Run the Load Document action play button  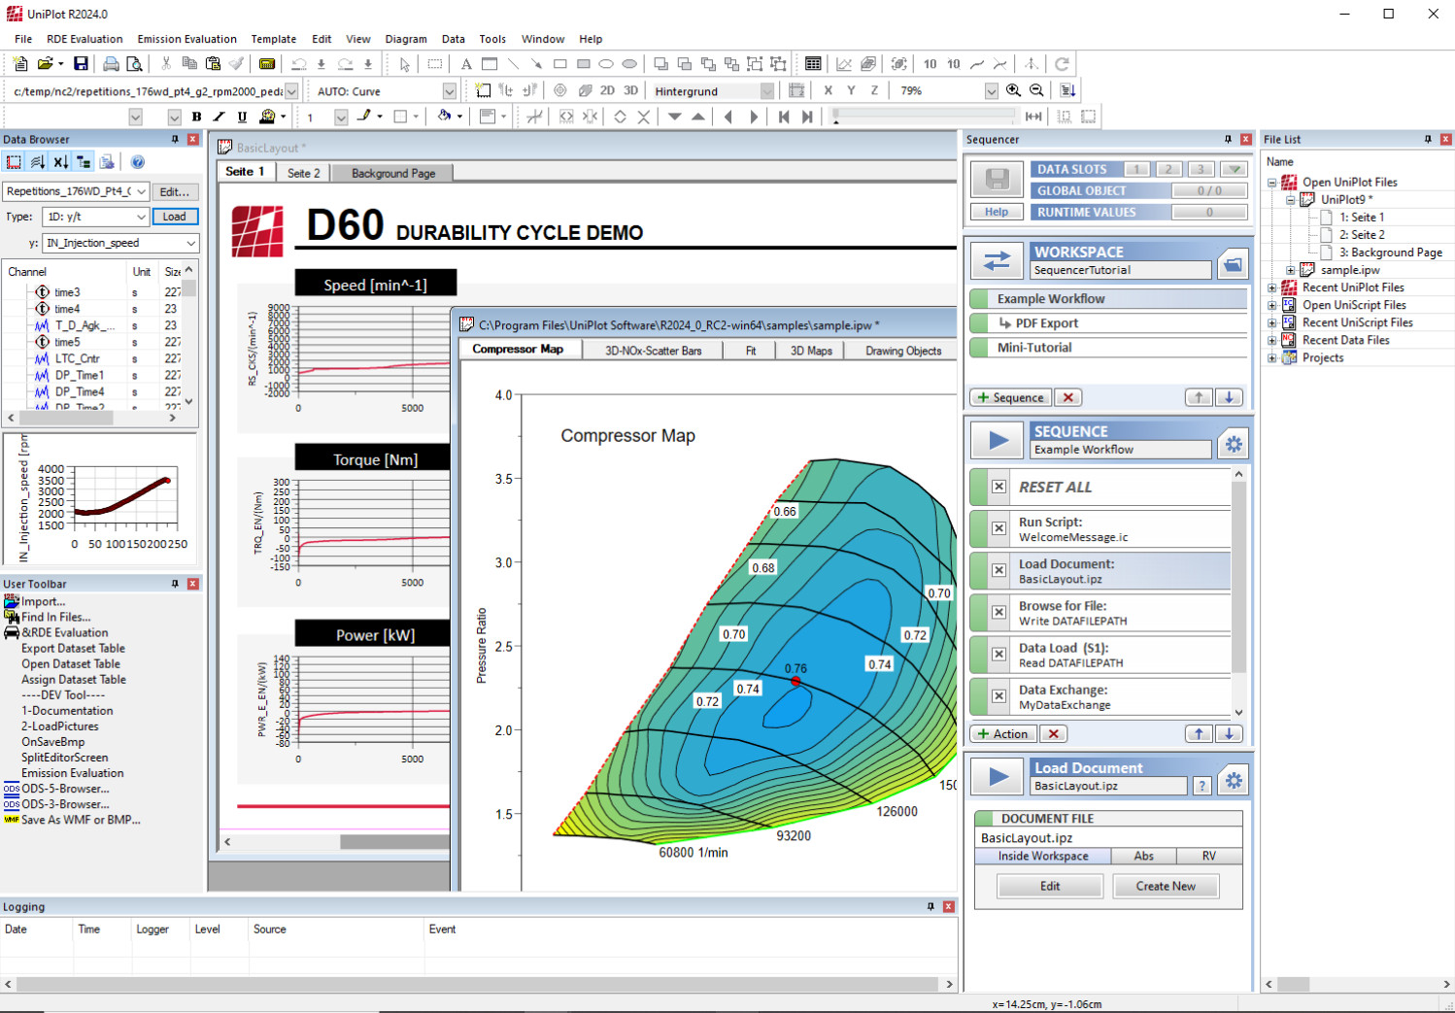[x=998, y=777]
